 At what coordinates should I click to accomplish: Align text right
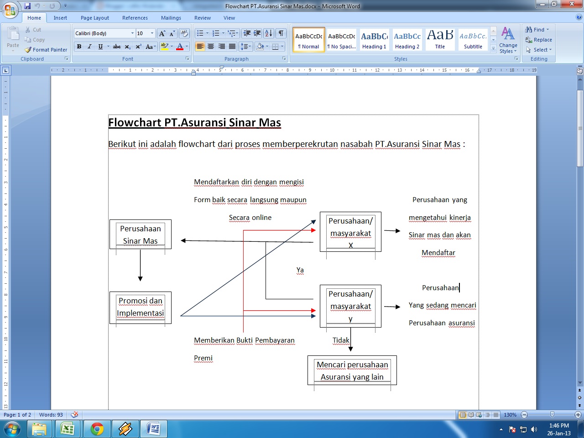click(221, 47)
